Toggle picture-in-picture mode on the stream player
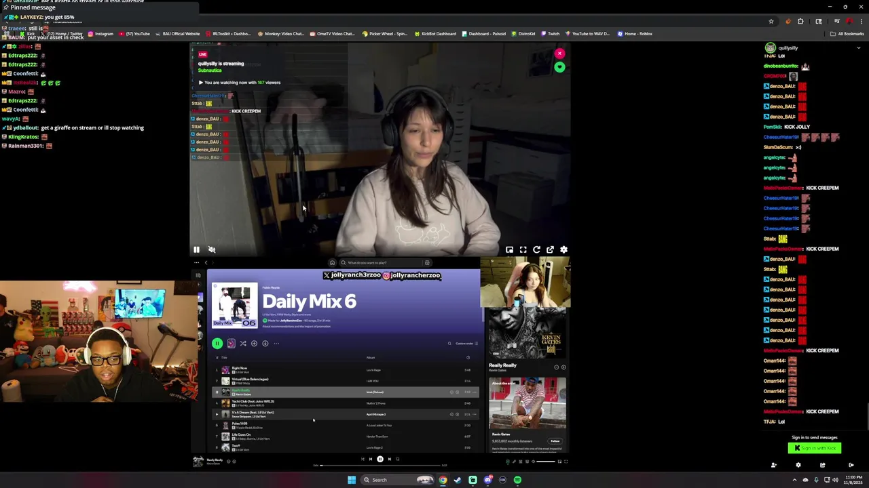Image resolution: width=869 pixels, height=488 pixels. pos(509,249)
